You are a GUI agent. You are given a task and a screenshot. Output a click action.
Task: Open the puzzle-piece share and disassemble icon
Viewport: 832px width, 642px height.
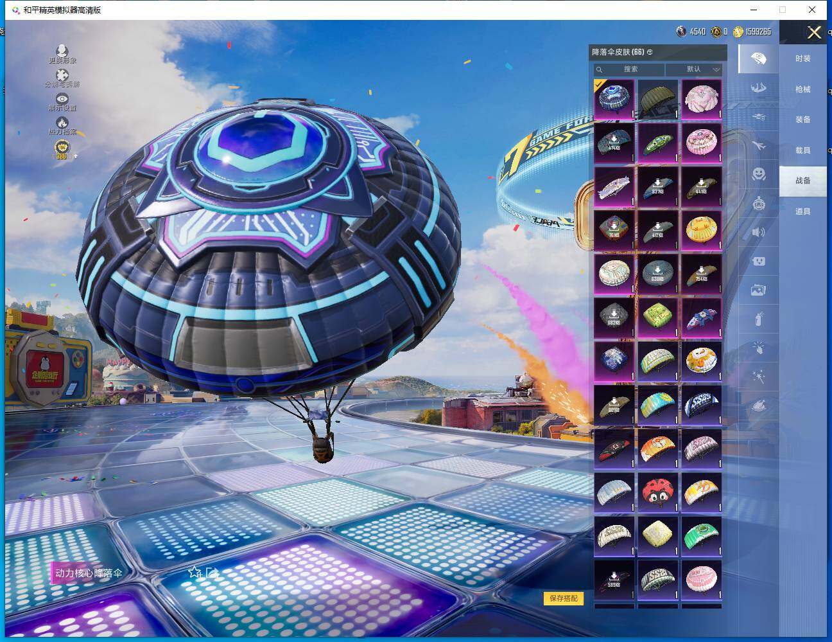click(62, 75)
